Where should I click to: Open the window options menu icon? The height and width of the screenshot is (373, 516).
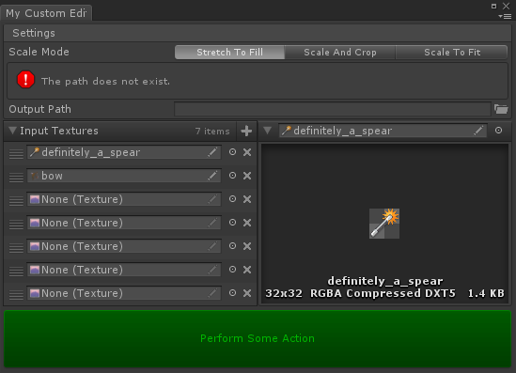tap(505, 16)
